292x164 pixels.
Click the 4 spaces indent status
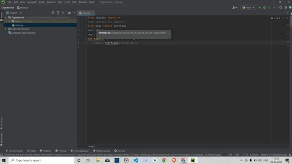pos(254,155)
